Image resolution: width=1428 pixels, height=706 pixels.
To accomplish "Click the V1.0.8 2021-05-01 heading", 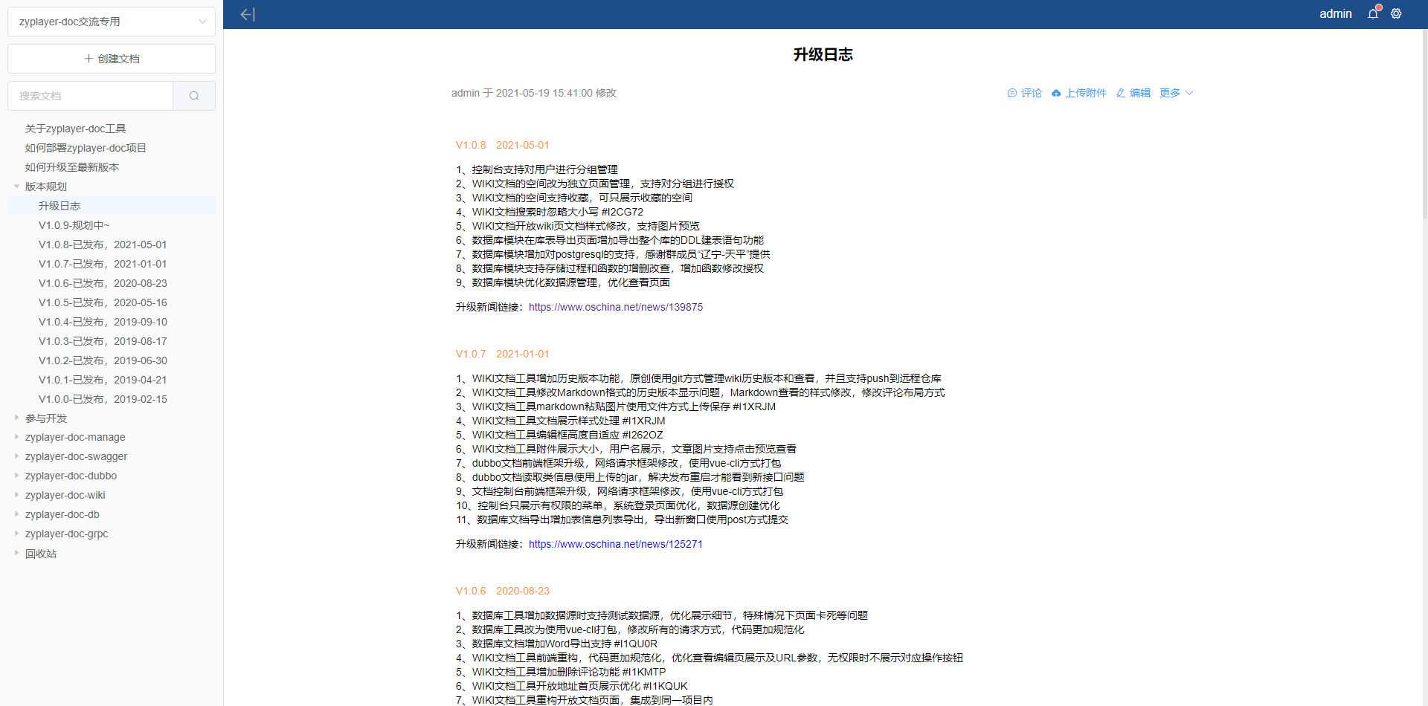I will [503, 145].
